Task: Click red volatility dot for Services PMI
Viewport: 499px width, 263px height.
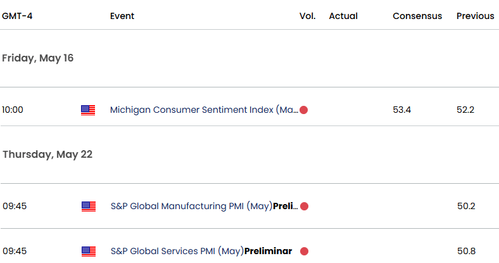Action: 304,251
